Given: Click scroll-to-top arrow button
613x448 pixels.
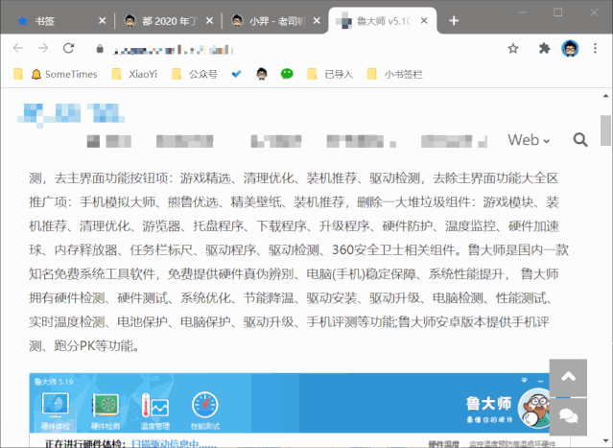Looking at the screenshot, I should 568,377.
